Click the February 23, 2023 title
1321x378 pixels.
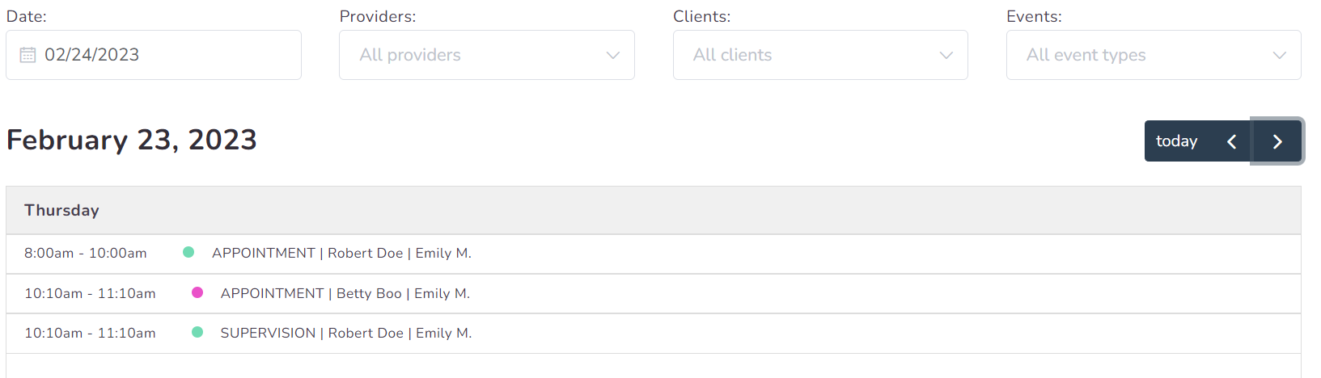pyautogui.click(x=131, y=140)
